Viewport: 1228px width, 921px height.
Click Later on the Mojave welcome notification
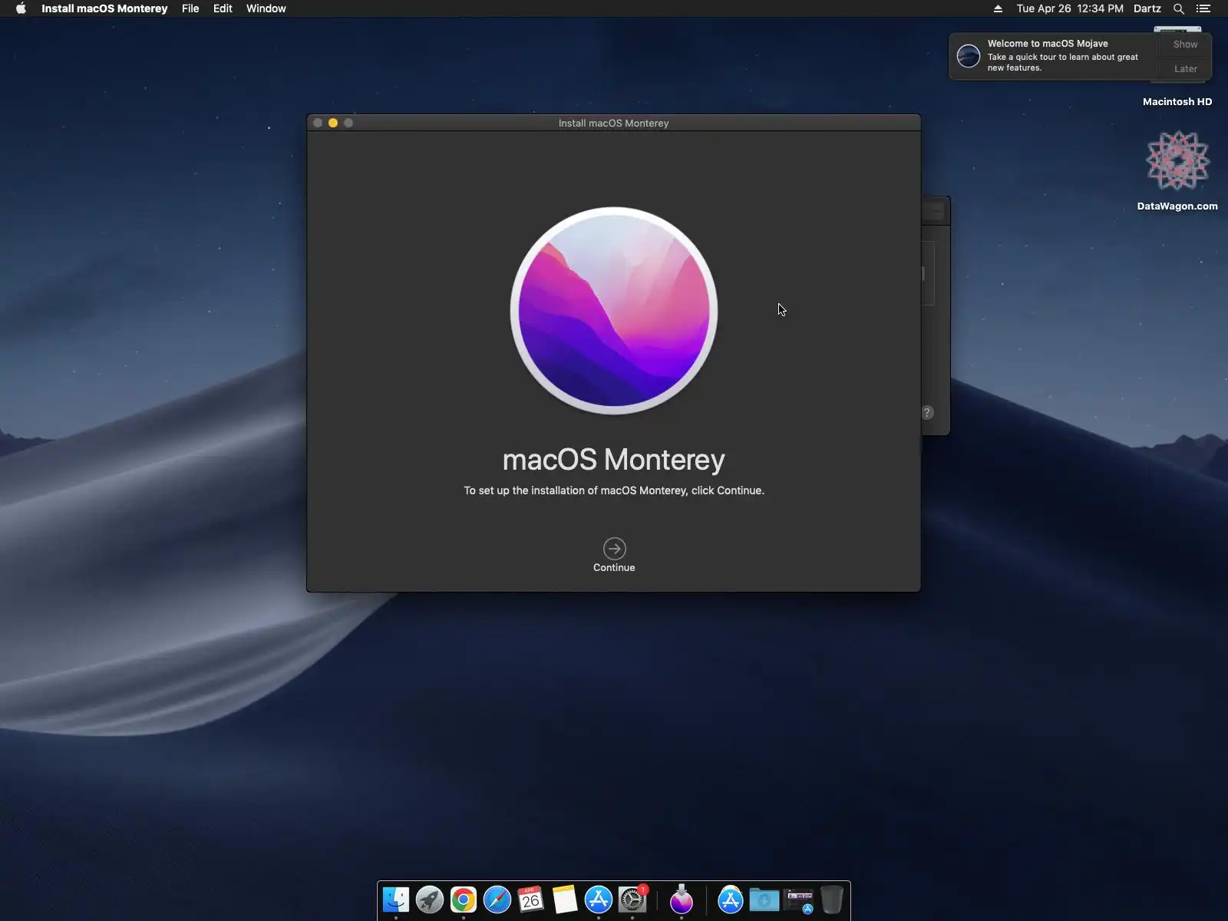[x=1185, y=69]
